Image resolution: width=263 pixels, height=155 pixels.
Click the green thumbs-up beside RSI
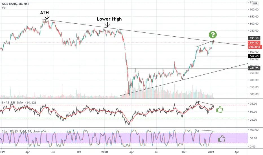pos(220,109)
